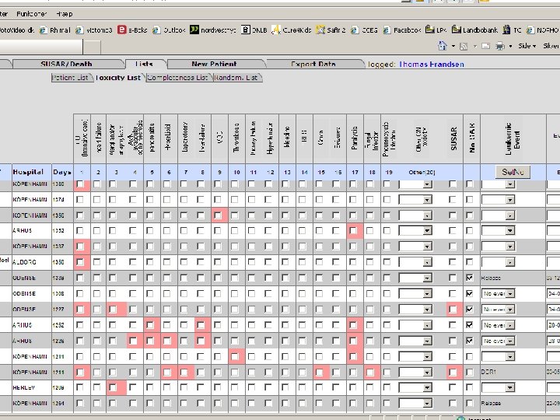Open the CCEG bookmark between Safir 2 and Facebook

pos(365,30)
